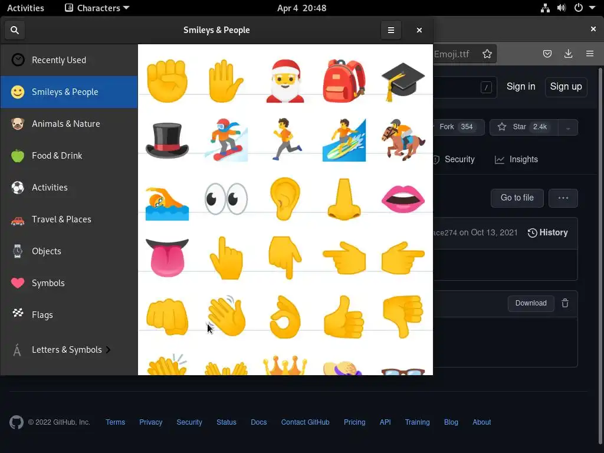
Task: Open Pocket save icon in browser
Action: click(x=547, y=54)
